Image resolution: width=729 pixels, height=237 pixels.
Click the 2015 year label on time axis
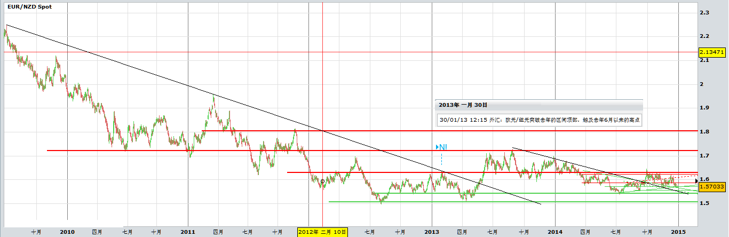[678, 232]
